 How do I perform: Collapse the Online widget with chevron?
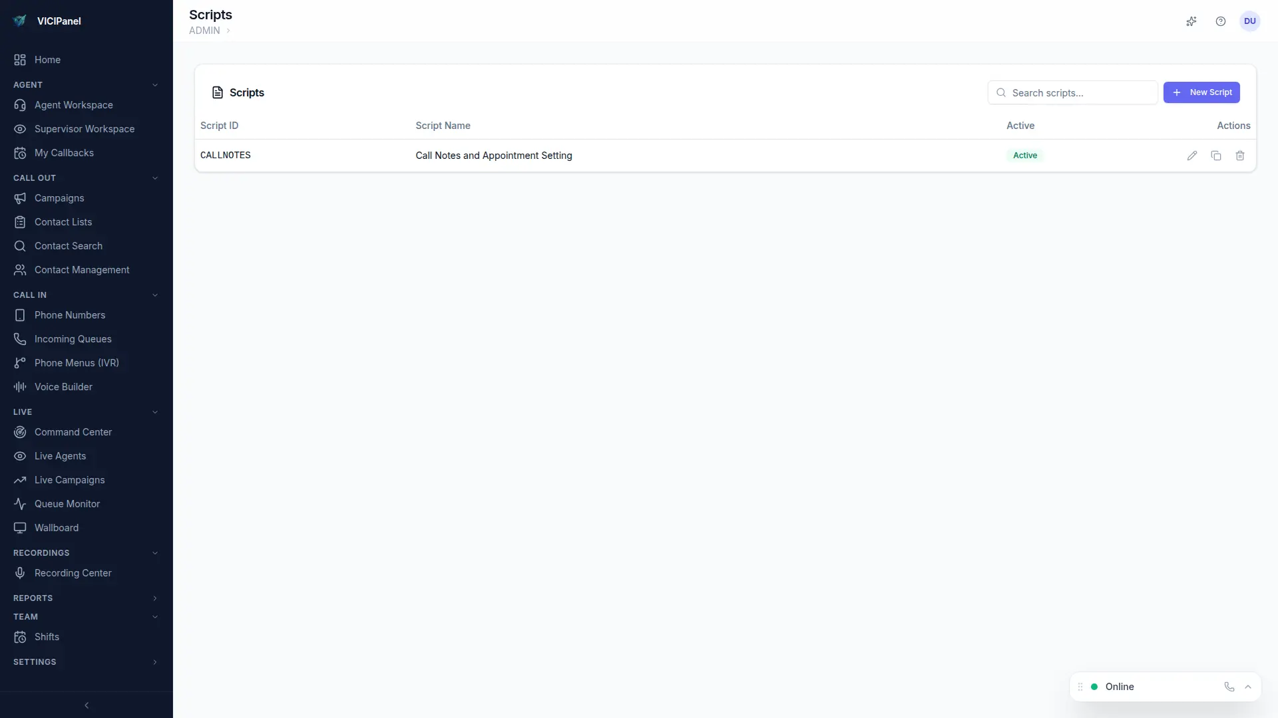(x=1249, y=687)
